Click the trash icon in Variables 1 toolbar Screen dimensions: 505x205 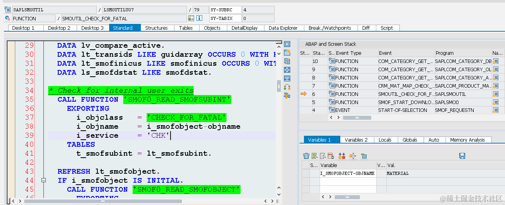[306, 156]
